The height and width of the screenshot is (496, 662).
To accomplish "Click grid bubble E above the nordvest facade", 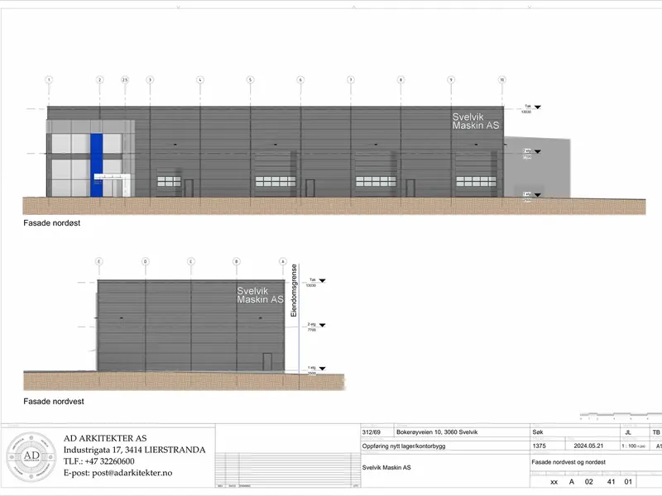I will (x=98, y=261).
